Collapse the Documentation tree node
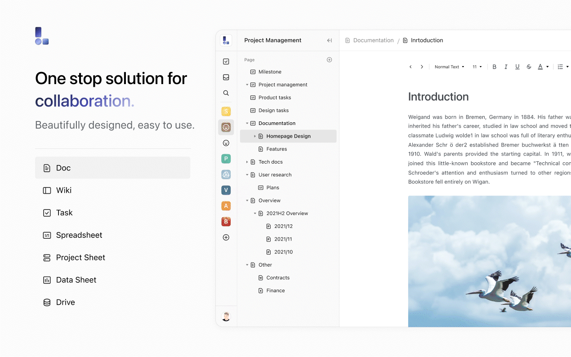 coord(247,123)
